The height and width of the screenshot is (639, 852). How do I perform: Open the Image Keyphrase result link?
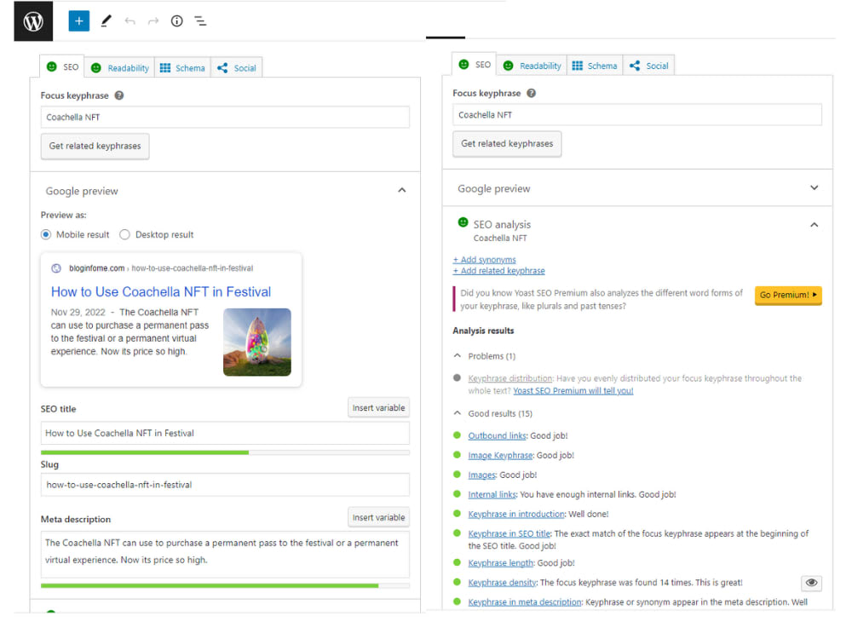(x=500, y=455)
